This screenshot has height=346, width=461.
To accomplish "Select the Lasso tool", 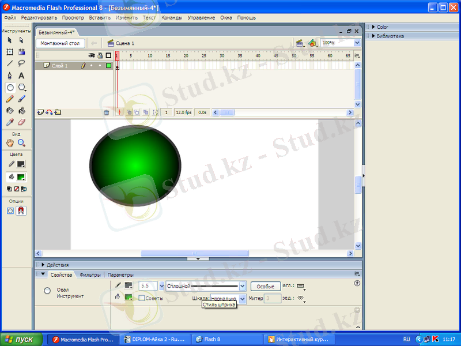I will pos(21,63).
